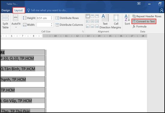The height and width of the screenshot is (113, 165).
Task: Click the Height row-height icon
Action: coord(25,18)
